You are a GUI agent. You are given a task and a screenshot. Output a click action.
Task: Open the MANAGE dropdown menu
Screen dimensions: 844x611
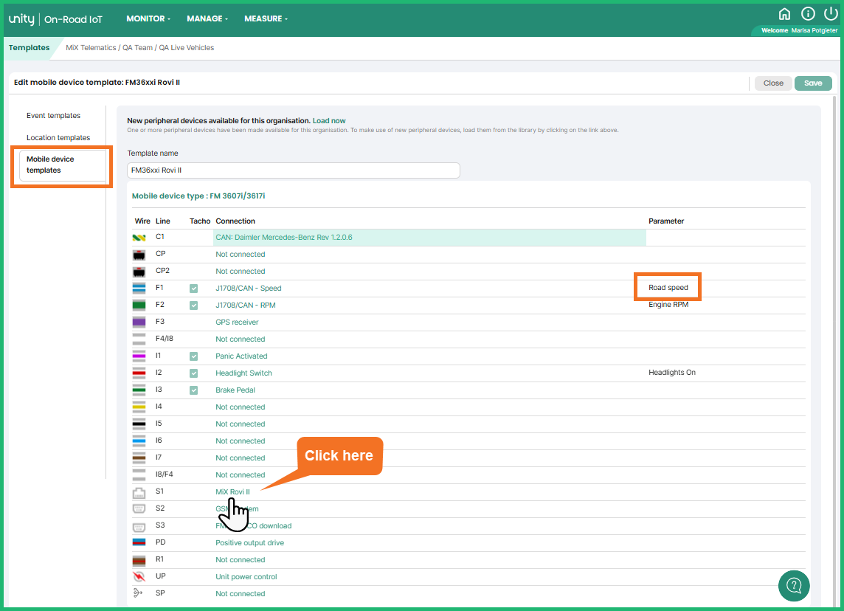pyautogui.click(x=207, y=18)
